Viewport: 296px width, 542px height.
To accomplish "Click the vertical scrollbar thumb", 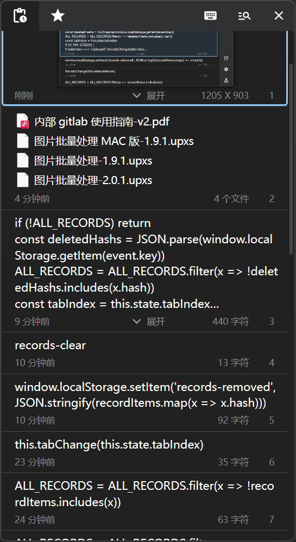I will (291, 159).
